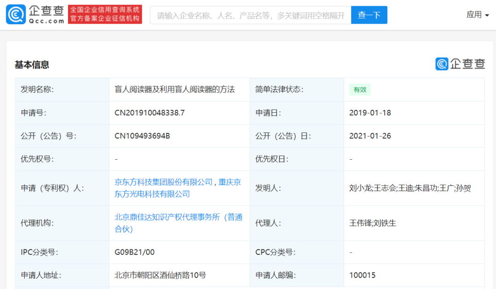
Task: Select the invention name 盲人阅读器及利用盲人阅读器的方法
Action: [175, 89]
